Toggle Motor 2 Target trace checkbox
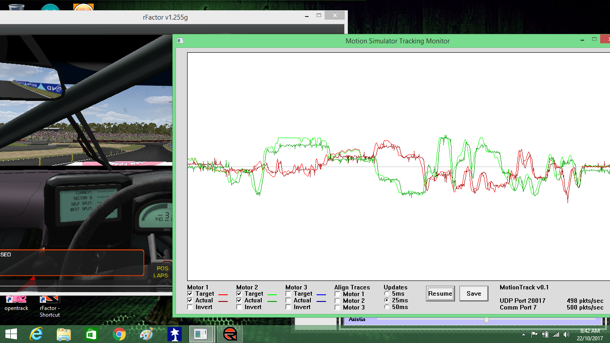The image size is (610, 343). 239,294
